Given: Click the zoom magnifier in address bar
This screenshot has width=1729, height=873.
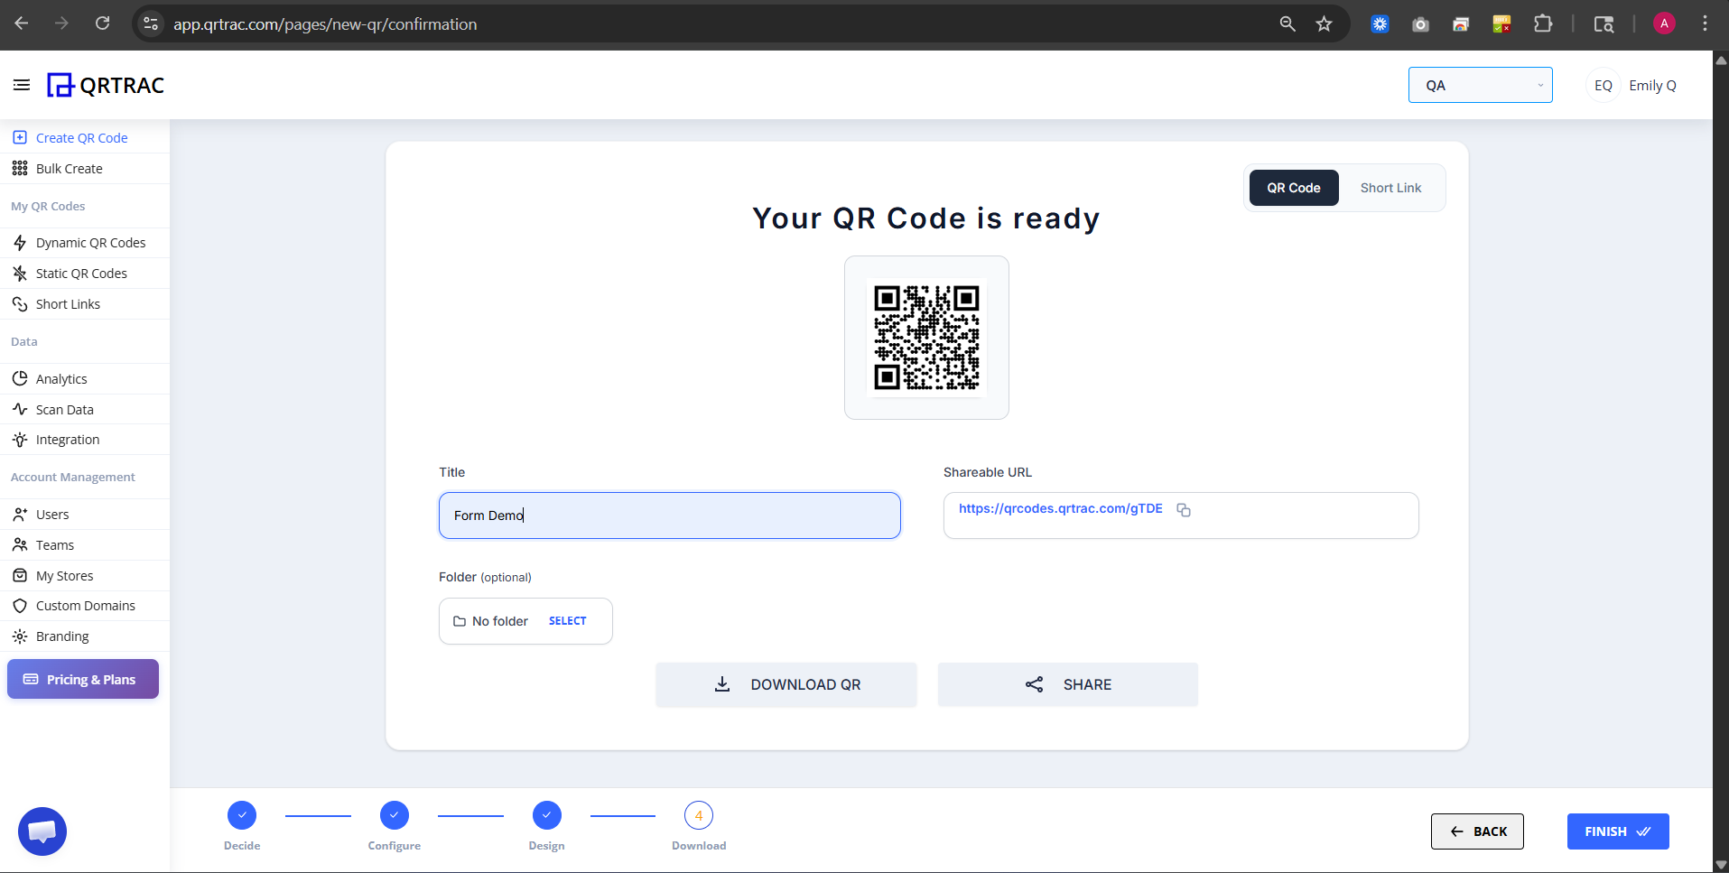Looking at the screenshot, I should (1287, 24).
